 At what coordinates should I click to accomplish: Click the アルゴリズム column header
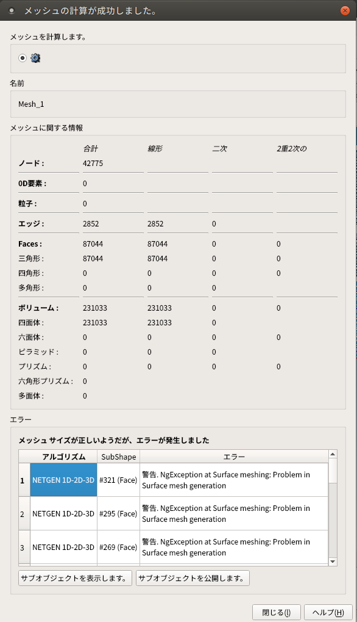[64, 457]
